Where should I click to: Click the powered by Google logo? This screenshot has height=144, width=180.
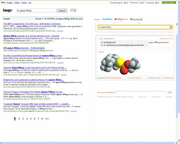pyautogui.click(x=73, y=10)
